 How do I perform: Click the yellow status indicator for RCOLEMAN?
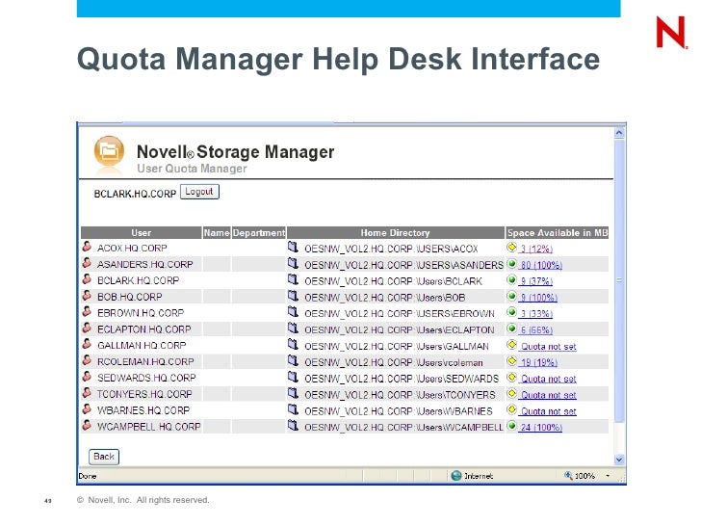[512, 361]
